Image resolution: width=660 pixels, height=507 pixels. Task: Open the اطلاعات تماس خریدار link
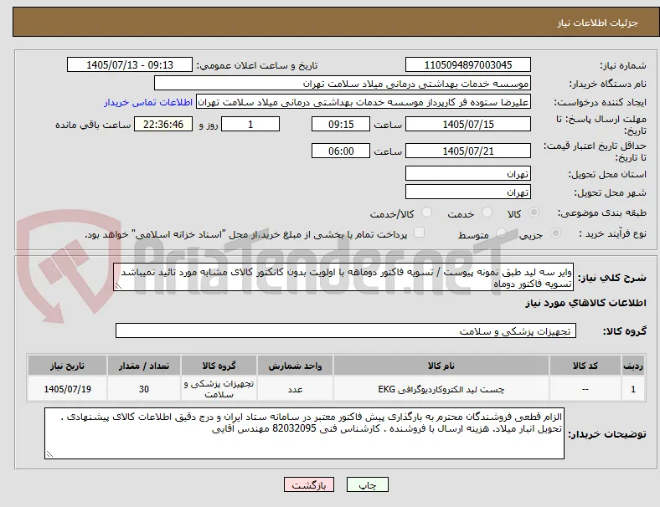(148, 102)
